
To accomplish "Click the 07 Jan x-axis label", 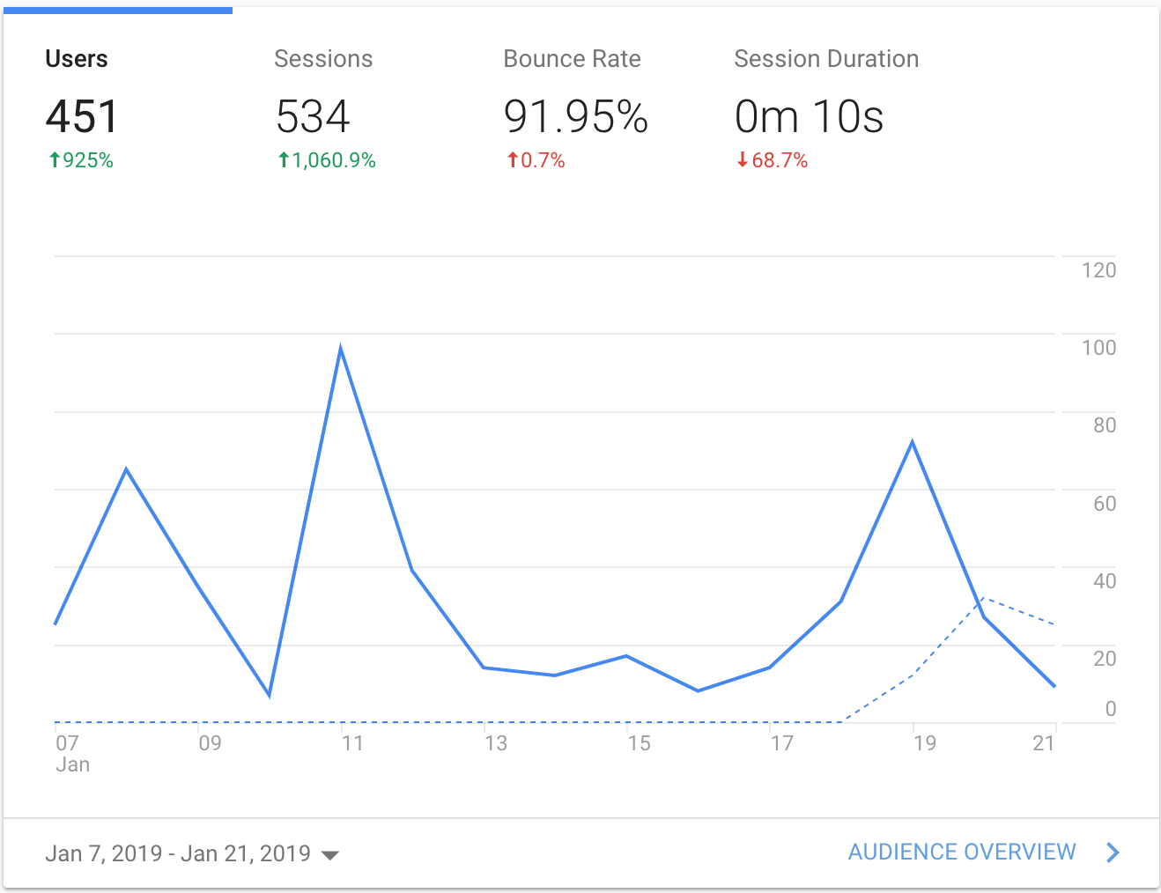I will (x=72, y=754).
